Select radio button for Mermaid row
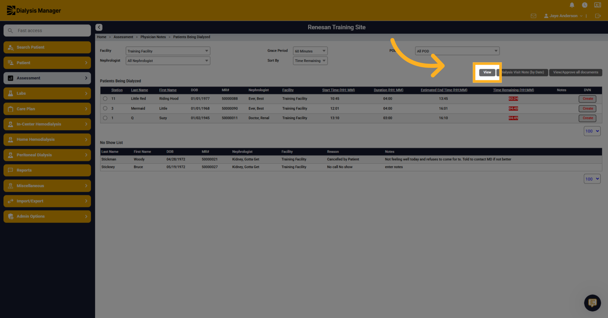Screen dimensions: 608x318 click(x=105, y=108)
